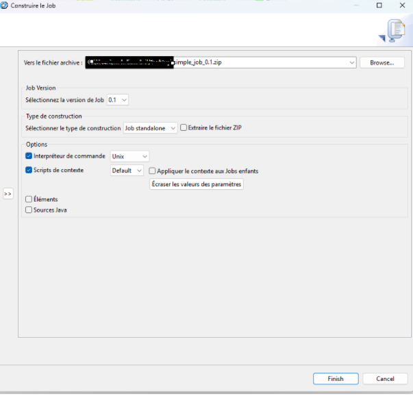Click the 'Type de construction' group title
Viewport: 413px width, 396px height.
pos(53,116)
